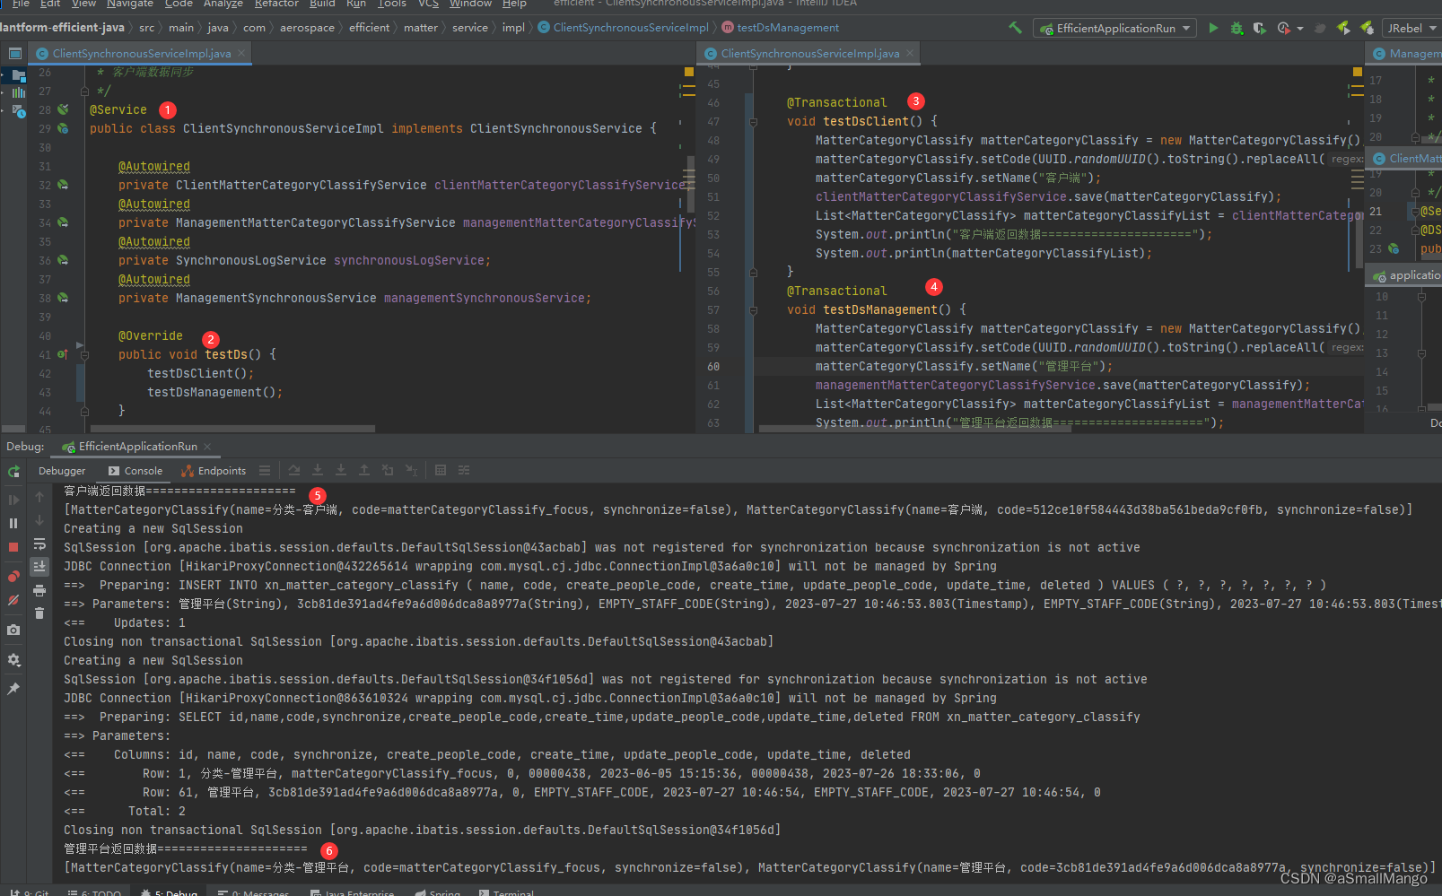Click Evaluate Expression calculator icon
Viewport: 1442px width, 896px height.
click(441, 470)
